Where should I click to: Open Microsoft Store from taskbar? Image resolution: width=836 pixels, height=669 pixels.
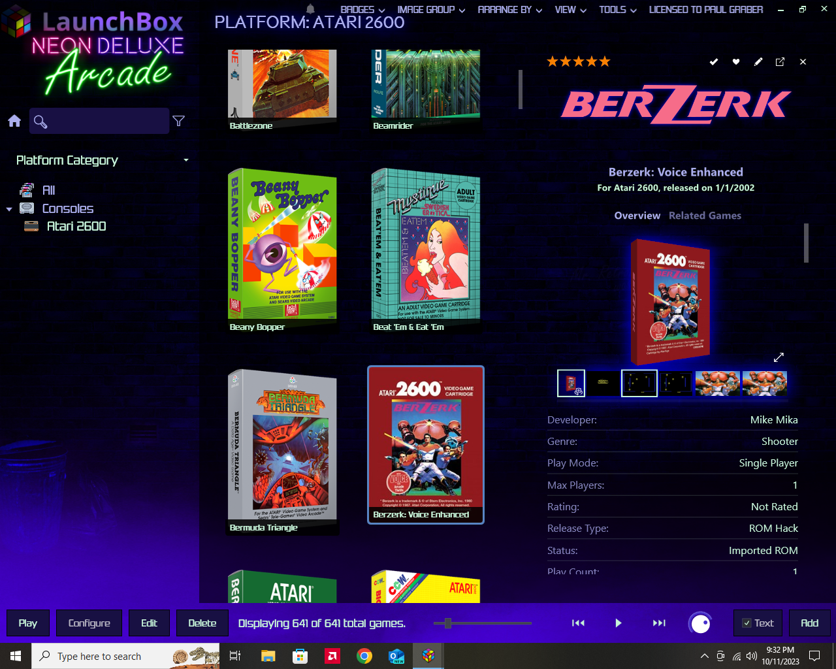(300, 656)
